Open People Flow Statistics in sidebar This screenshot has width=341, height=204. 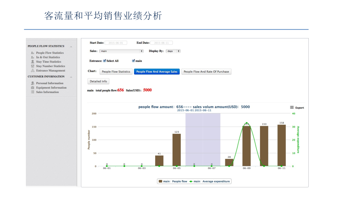pyautogui.click(x=50, y=53)
